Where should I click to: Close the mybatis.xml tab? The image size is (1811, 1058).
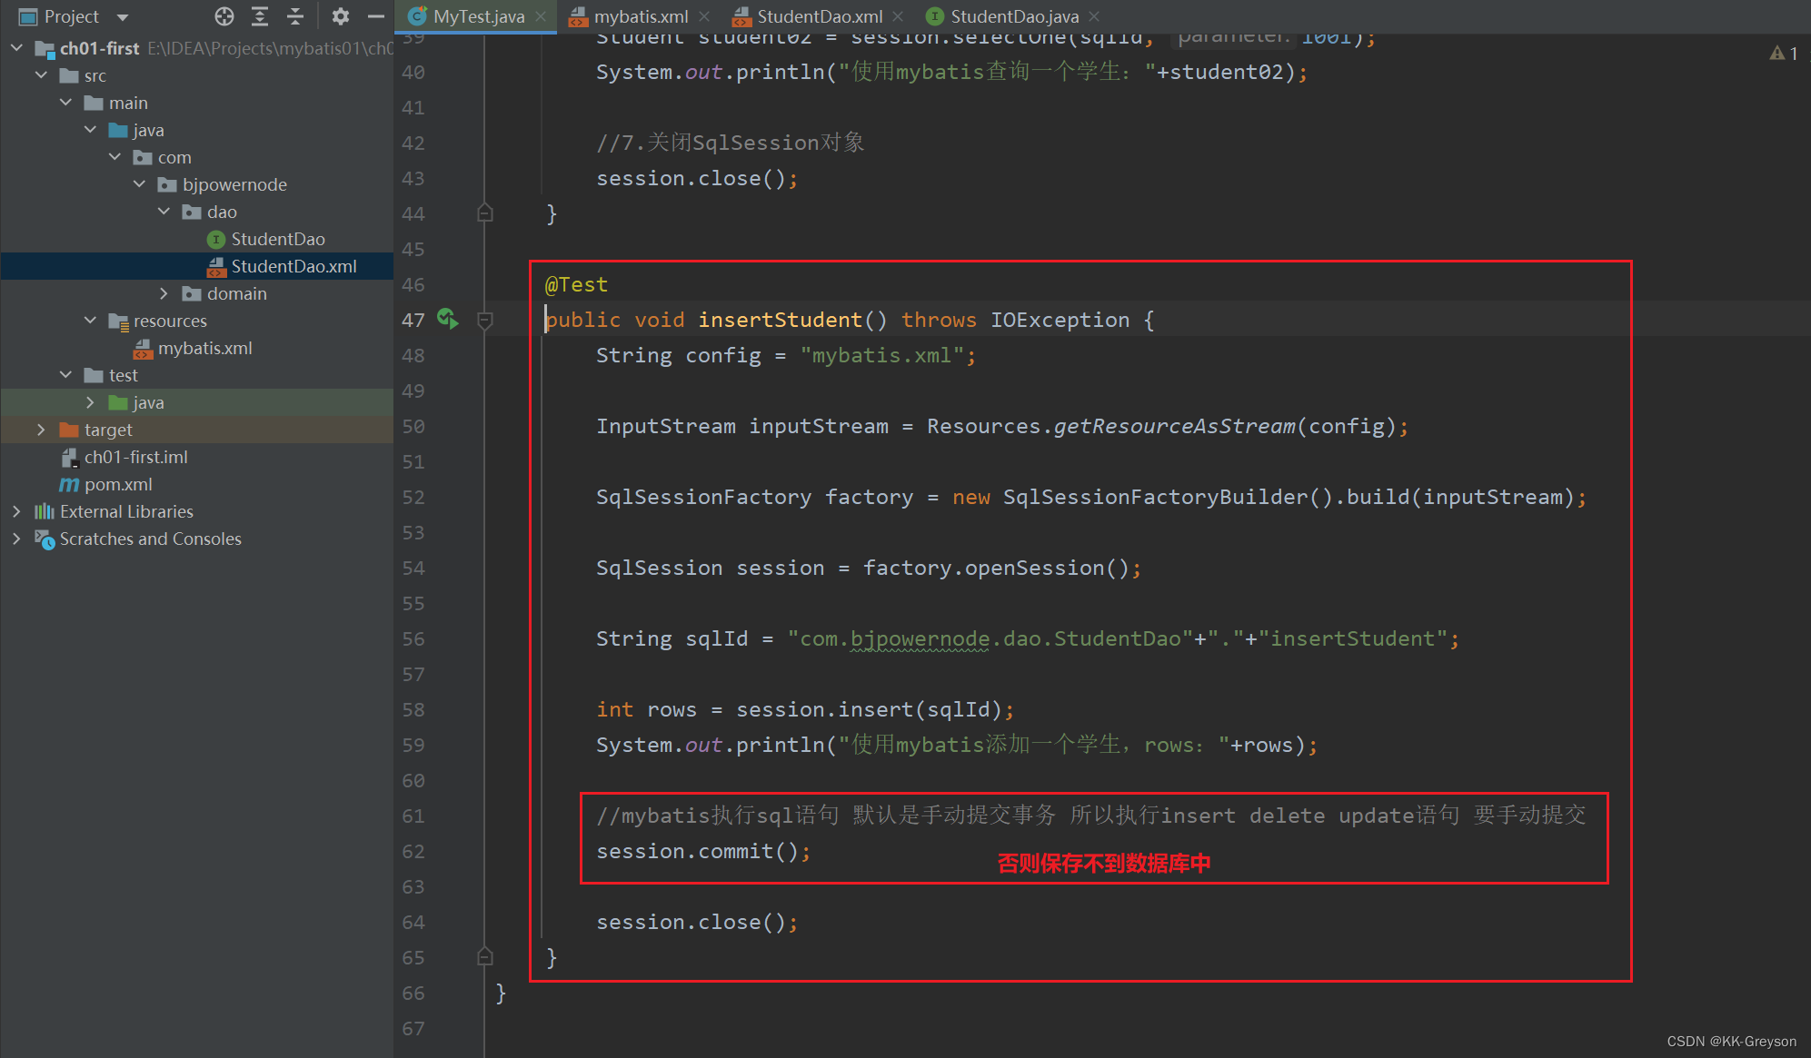point(704,16)
